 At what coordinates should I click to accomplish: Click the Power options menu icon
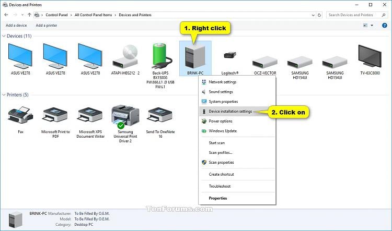204,121
